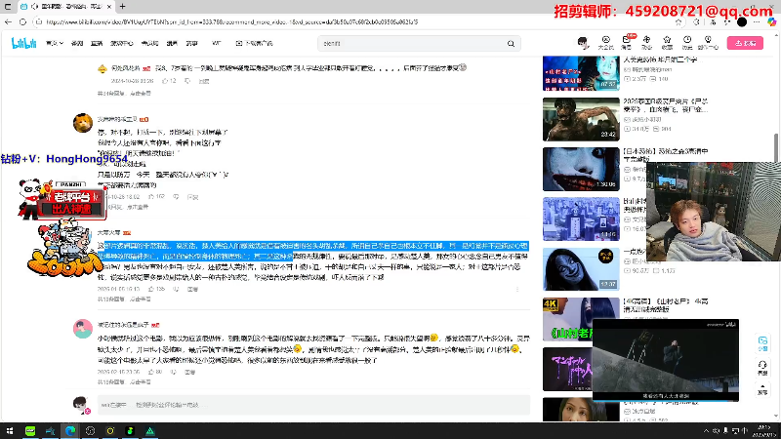Open the 收藏 favorites star icon
This screenshot has height=439, width=781.
point(667,43)
